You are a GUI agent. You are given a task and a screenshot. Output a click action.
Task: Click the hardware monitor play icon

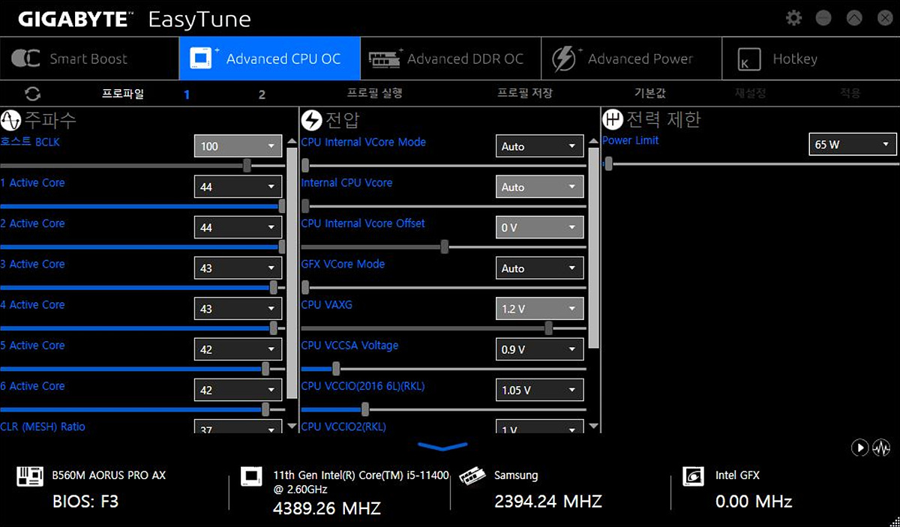(859, 448)
